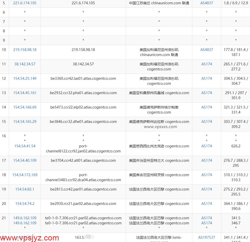Viewport: 250px width, 242px height.
Task: Click the 154.54.25.149 IP link
Action: tap(25, 78)
